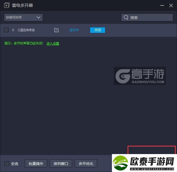This screenshot has width=177, height=172.
Task: Click the 多开优化 button
Action: 86,163
